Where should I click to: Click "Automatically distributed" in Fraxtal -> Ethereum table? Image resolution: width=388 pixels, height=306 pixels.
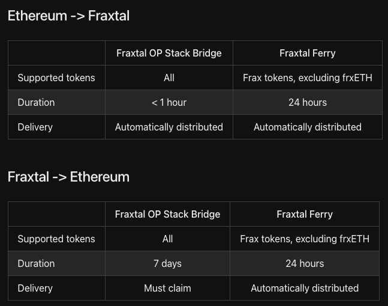pos(305,289)
